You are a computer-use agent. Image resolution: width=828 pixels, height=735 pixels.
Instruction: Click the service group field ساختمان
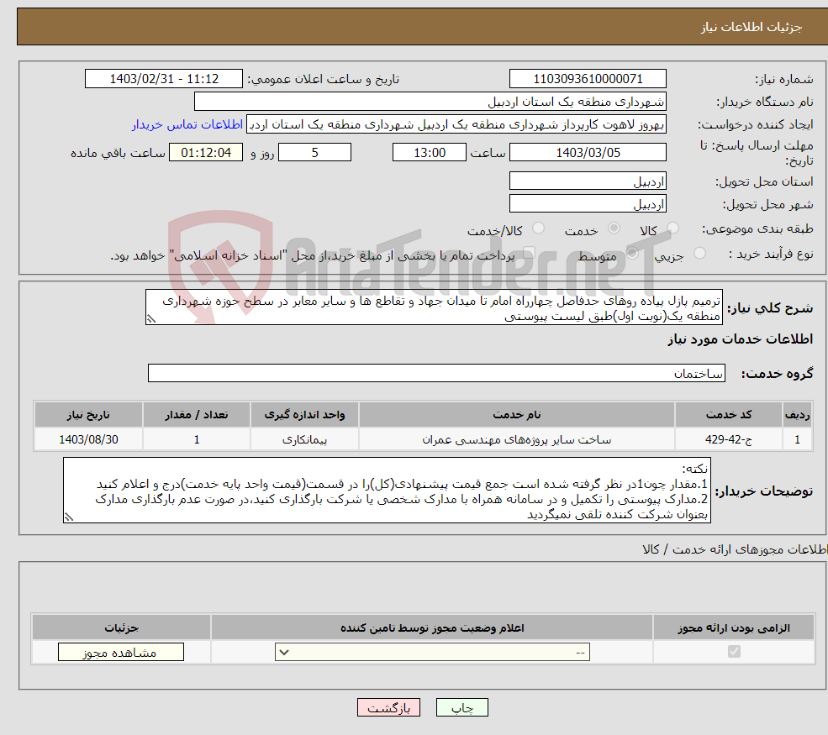(x=436, y=373)
